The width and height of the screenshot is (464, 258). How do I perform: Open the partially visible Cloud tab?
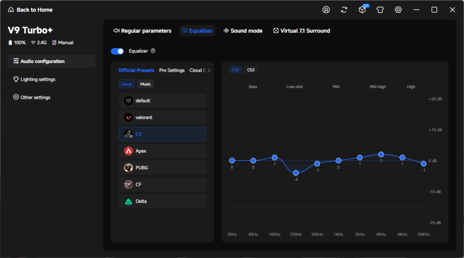198,70
